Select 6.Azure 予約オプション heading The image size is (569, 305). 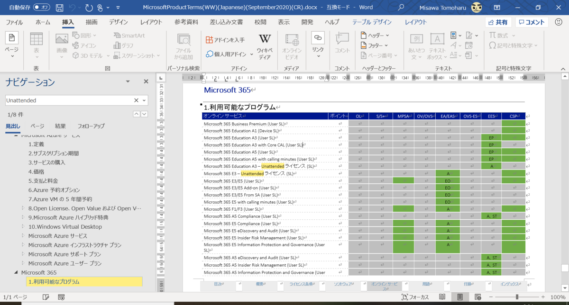(54, 190)
